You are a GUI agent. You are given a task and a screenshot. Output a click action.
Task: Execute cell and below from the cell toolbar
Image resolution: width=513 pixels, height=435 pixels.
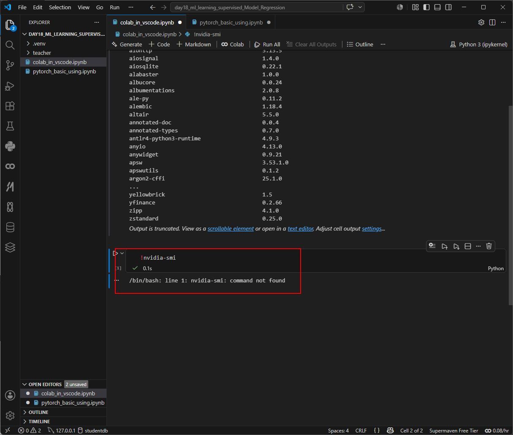456,246
